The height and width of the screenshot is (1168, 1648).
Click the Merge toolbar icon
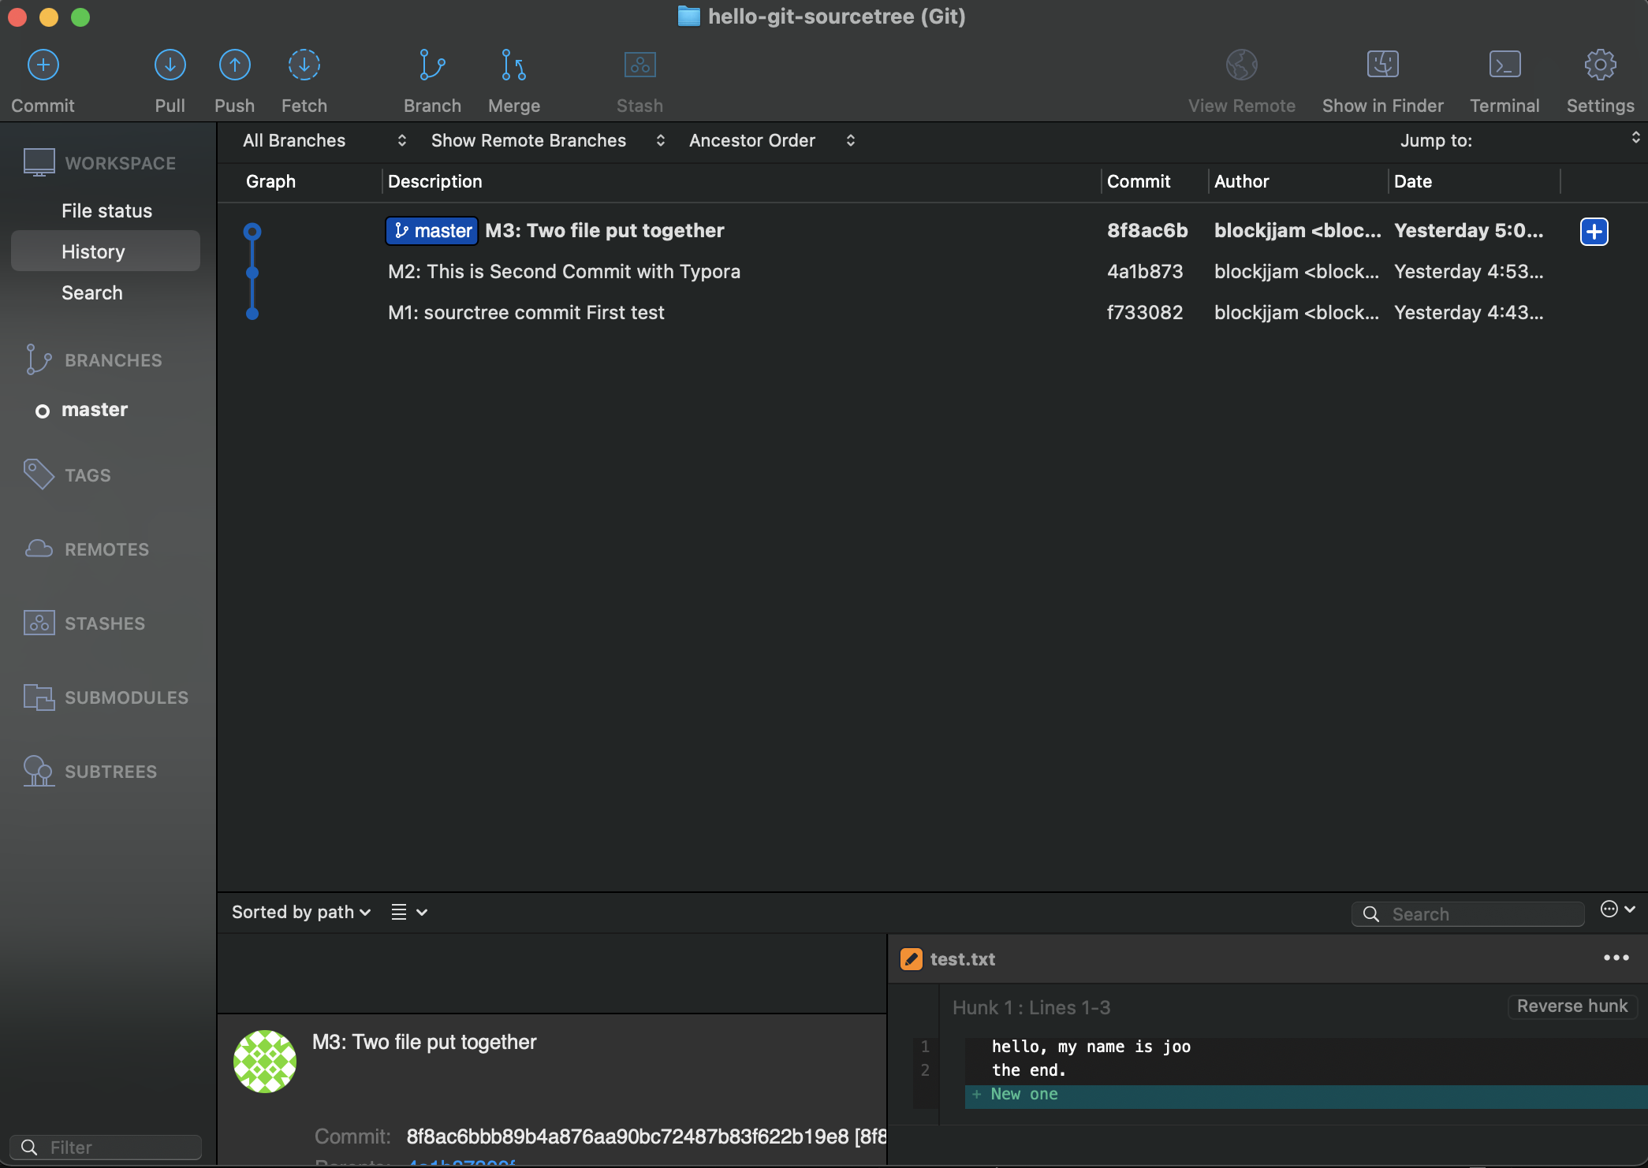click(x=513, y=65)
